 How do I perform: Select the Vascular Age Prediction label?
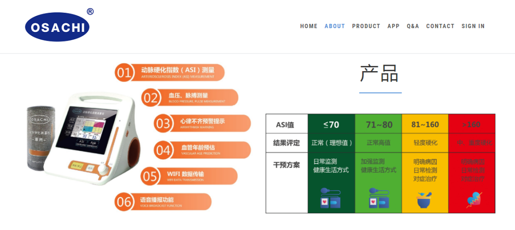pos(201,150)
